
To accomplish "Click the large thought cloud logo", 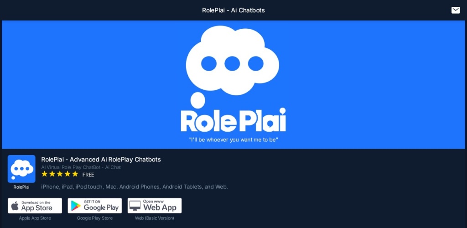I will tap(232, 61).
